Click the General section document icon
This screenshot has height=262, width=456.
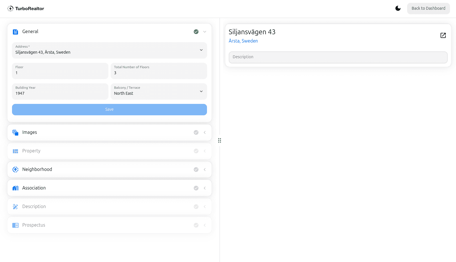click(15, 32)
